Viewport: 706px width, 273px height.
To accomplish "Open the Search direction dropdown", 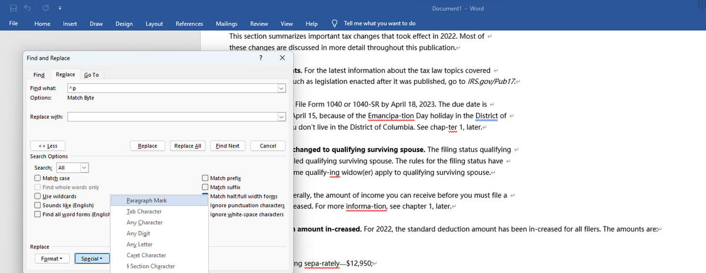I will click(84, 167).
